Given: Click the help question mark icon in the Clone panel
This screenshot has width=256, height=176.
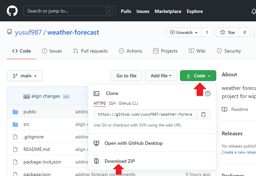Looking at the screenshot, I should [x=208, y=94].
